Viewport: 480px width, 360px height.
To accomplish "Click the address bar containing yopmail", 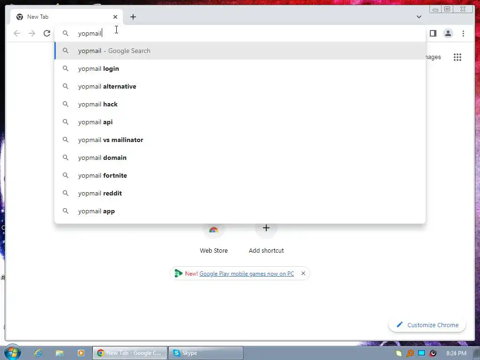I will [x=240, y=33].
